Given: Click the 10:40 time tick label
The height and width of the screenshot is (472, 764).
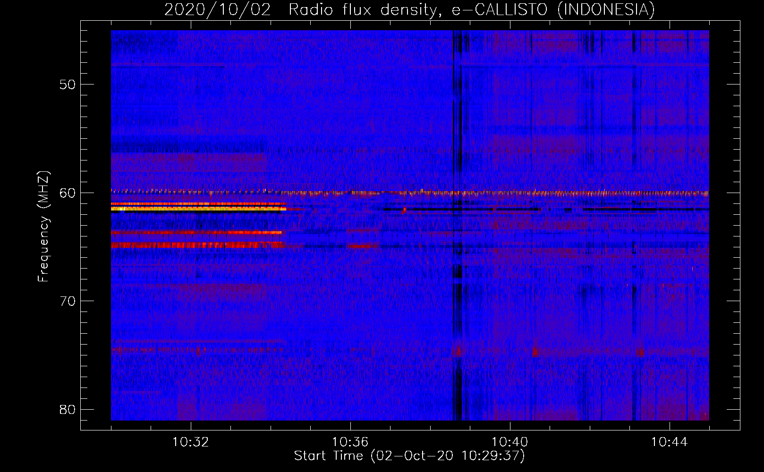Looking at the screenshot, I should click(x=509, y=442).
